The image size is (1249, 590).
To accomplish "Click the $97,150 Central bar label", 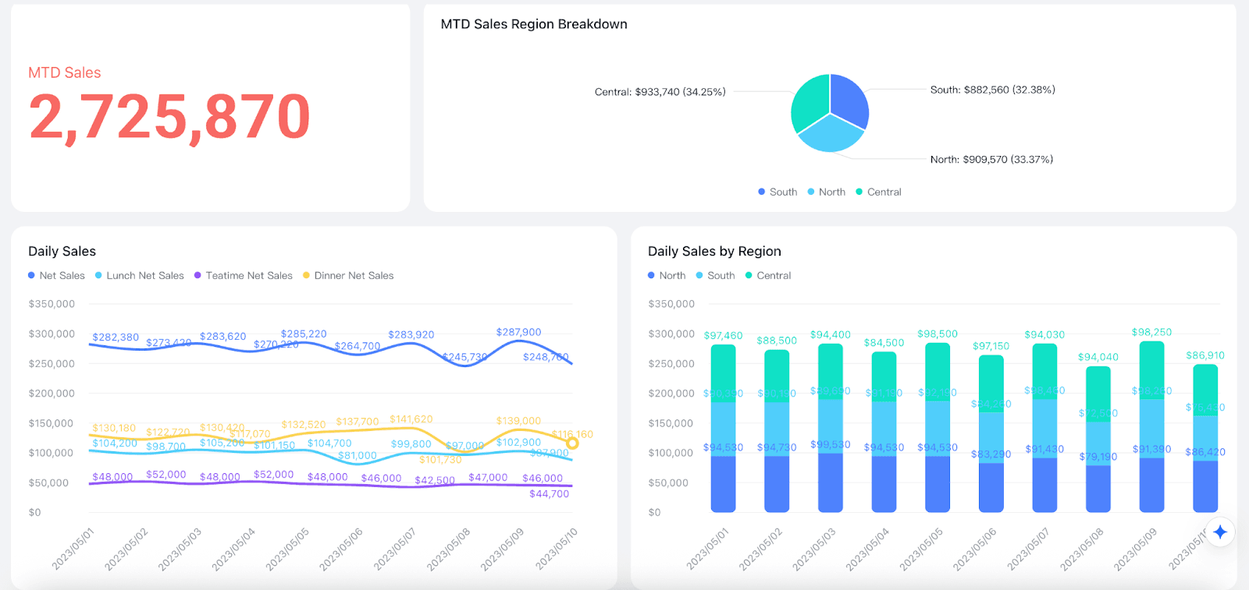I will point(991,346).
